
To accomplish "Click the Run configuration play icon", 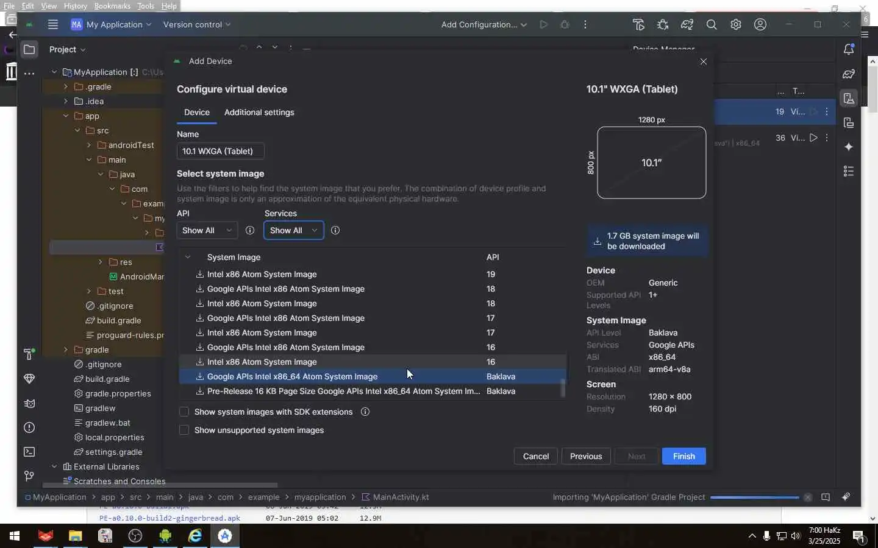I will pos(543,24).
